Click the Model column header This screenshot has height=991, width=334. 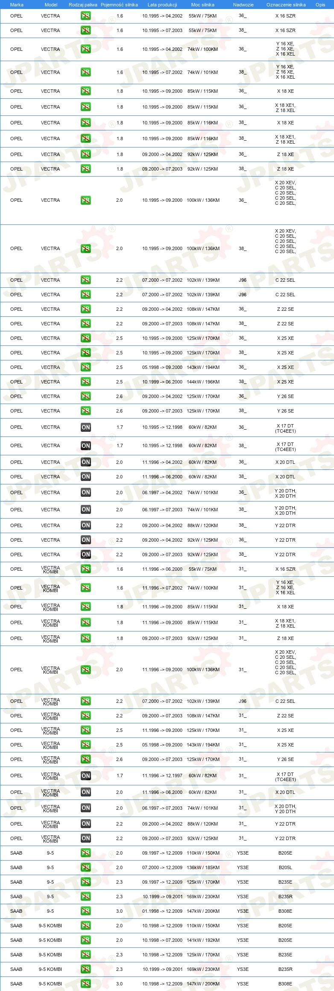(x=51, y=5)
